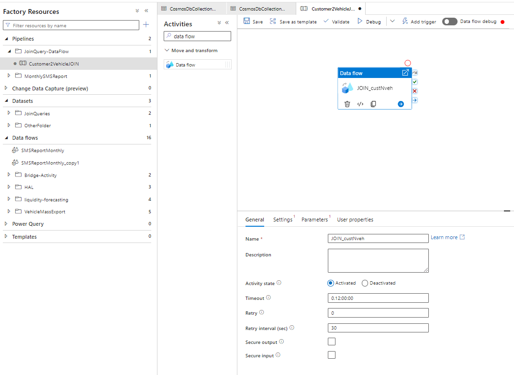Expand the MonthlySMSReport folder
The width and height of the screenshot is (514, 375).
tap(9, 76)
